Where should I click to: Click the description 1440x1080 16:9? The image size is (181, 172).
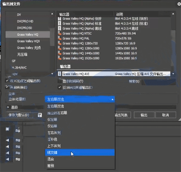coord(126,53)
